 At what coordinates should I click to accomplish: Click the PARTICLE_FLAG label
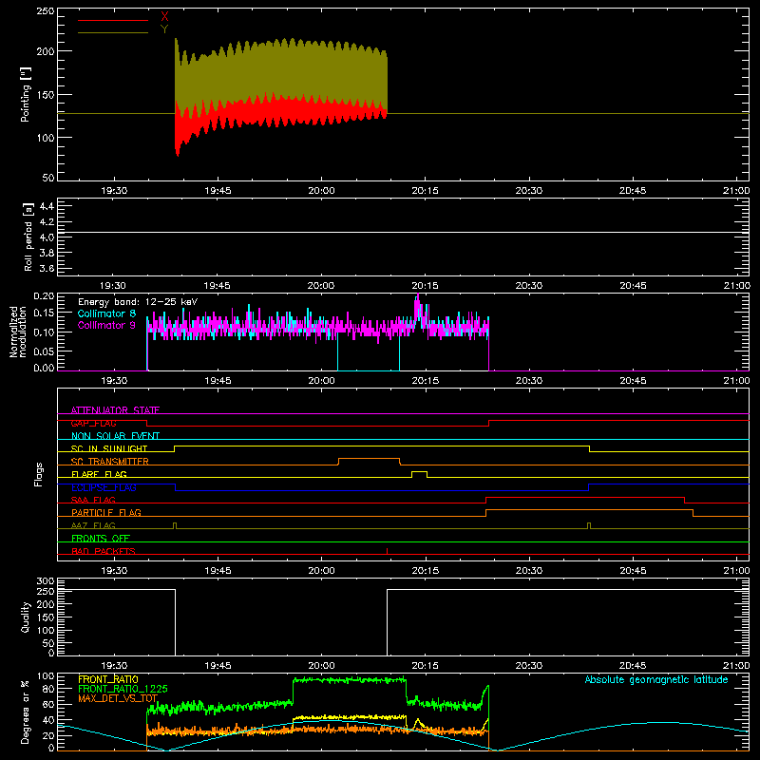(x=106, y=512)
